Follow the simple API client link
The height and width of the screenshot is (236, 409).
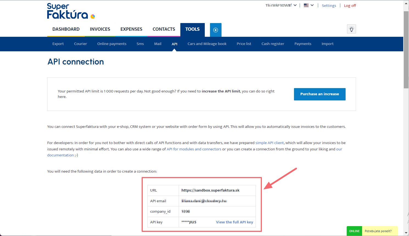[x=270, y=143]
